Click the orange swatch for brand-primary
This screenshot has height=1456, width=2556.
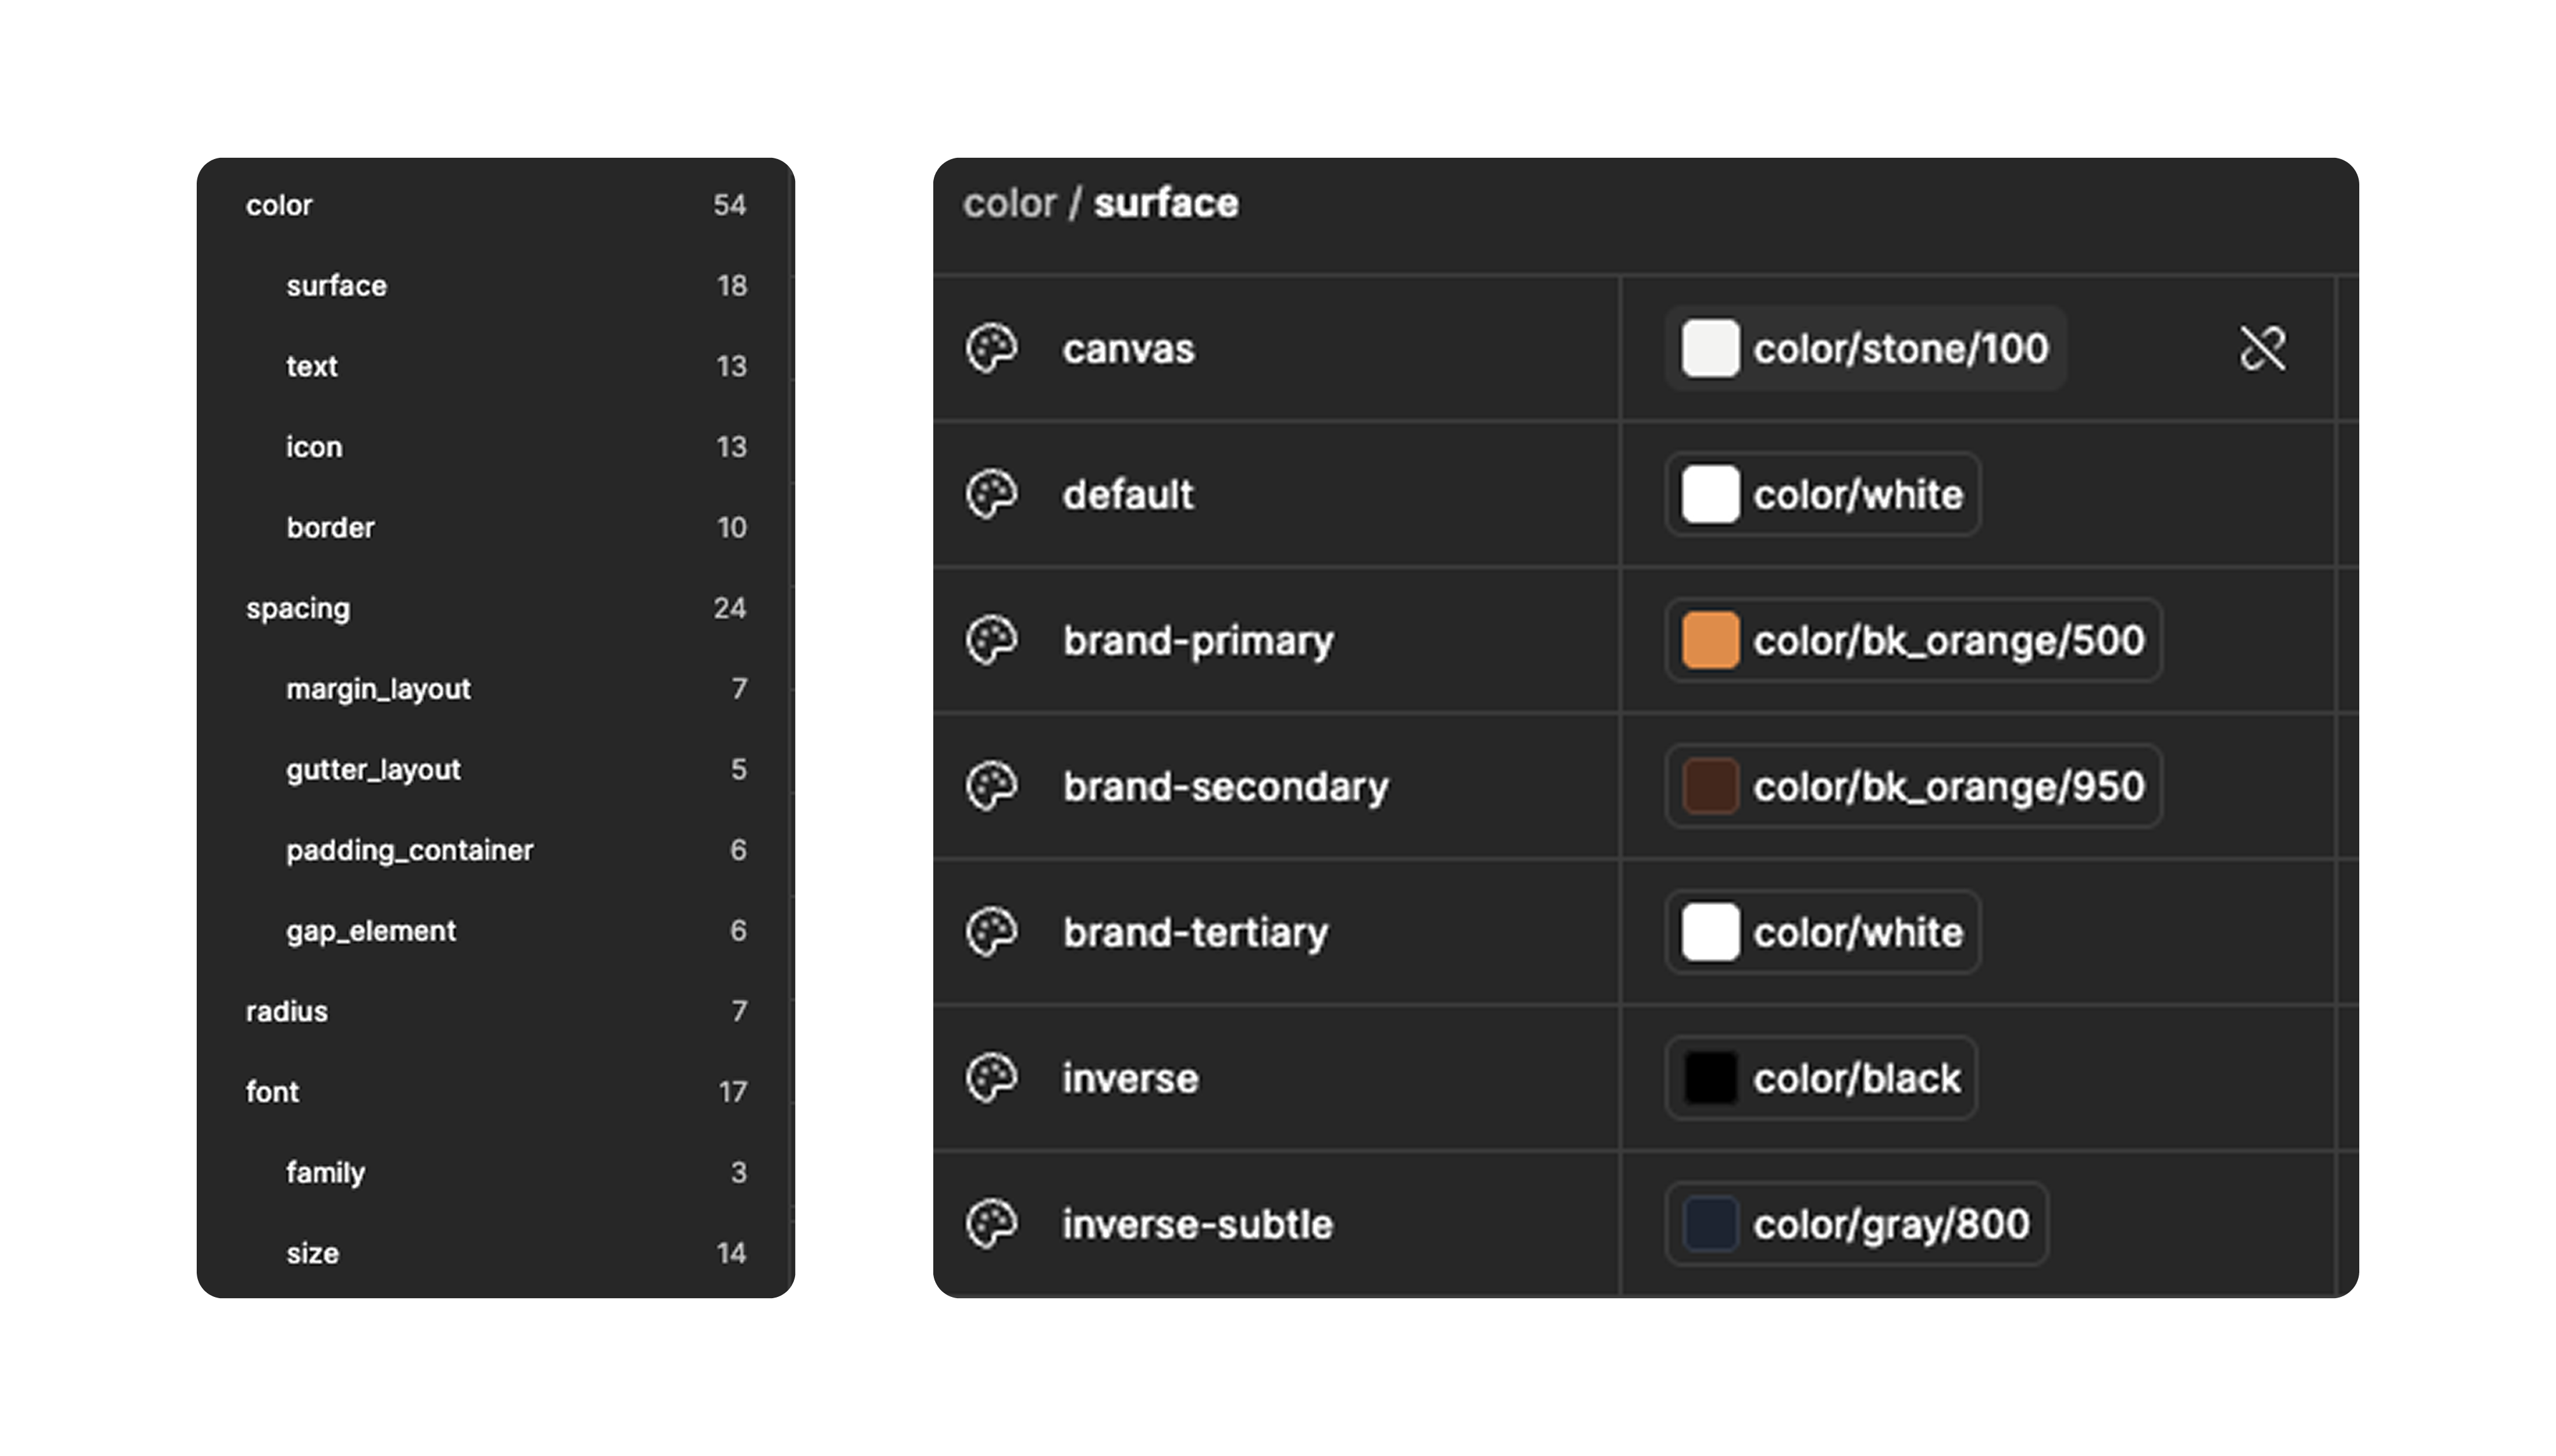1710,640
